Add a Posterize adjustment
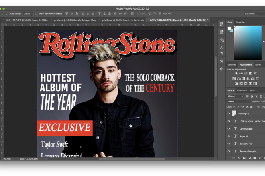This screenshot has height=176, width=265. [241, 84]
